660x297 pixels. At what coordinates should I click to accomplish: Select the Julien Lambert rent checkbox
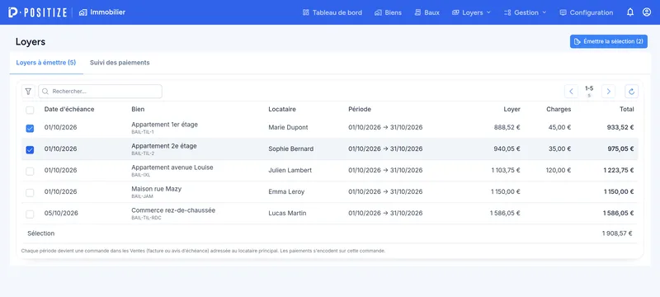click(30, 172)
